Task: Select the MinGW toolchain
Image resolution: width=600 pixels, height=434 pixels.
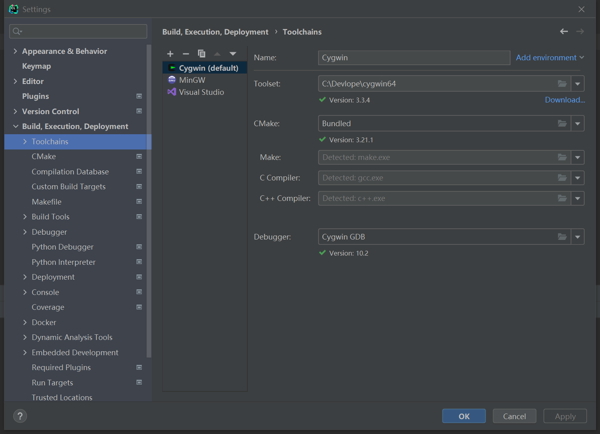Action: [x=205, y=80]
